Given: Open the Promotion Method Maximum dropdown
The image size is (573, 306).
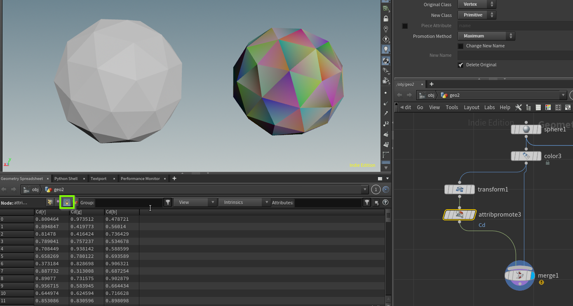Looking at the screenshot, I should pos(486,36).
